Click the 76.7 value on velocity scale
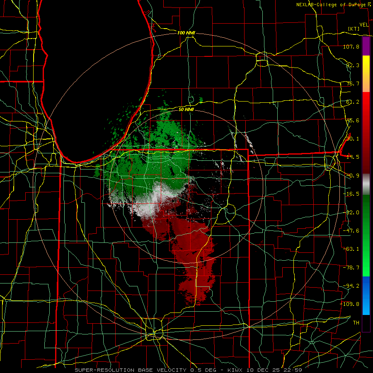Screen dimensions: 373x373 (353, 83)
